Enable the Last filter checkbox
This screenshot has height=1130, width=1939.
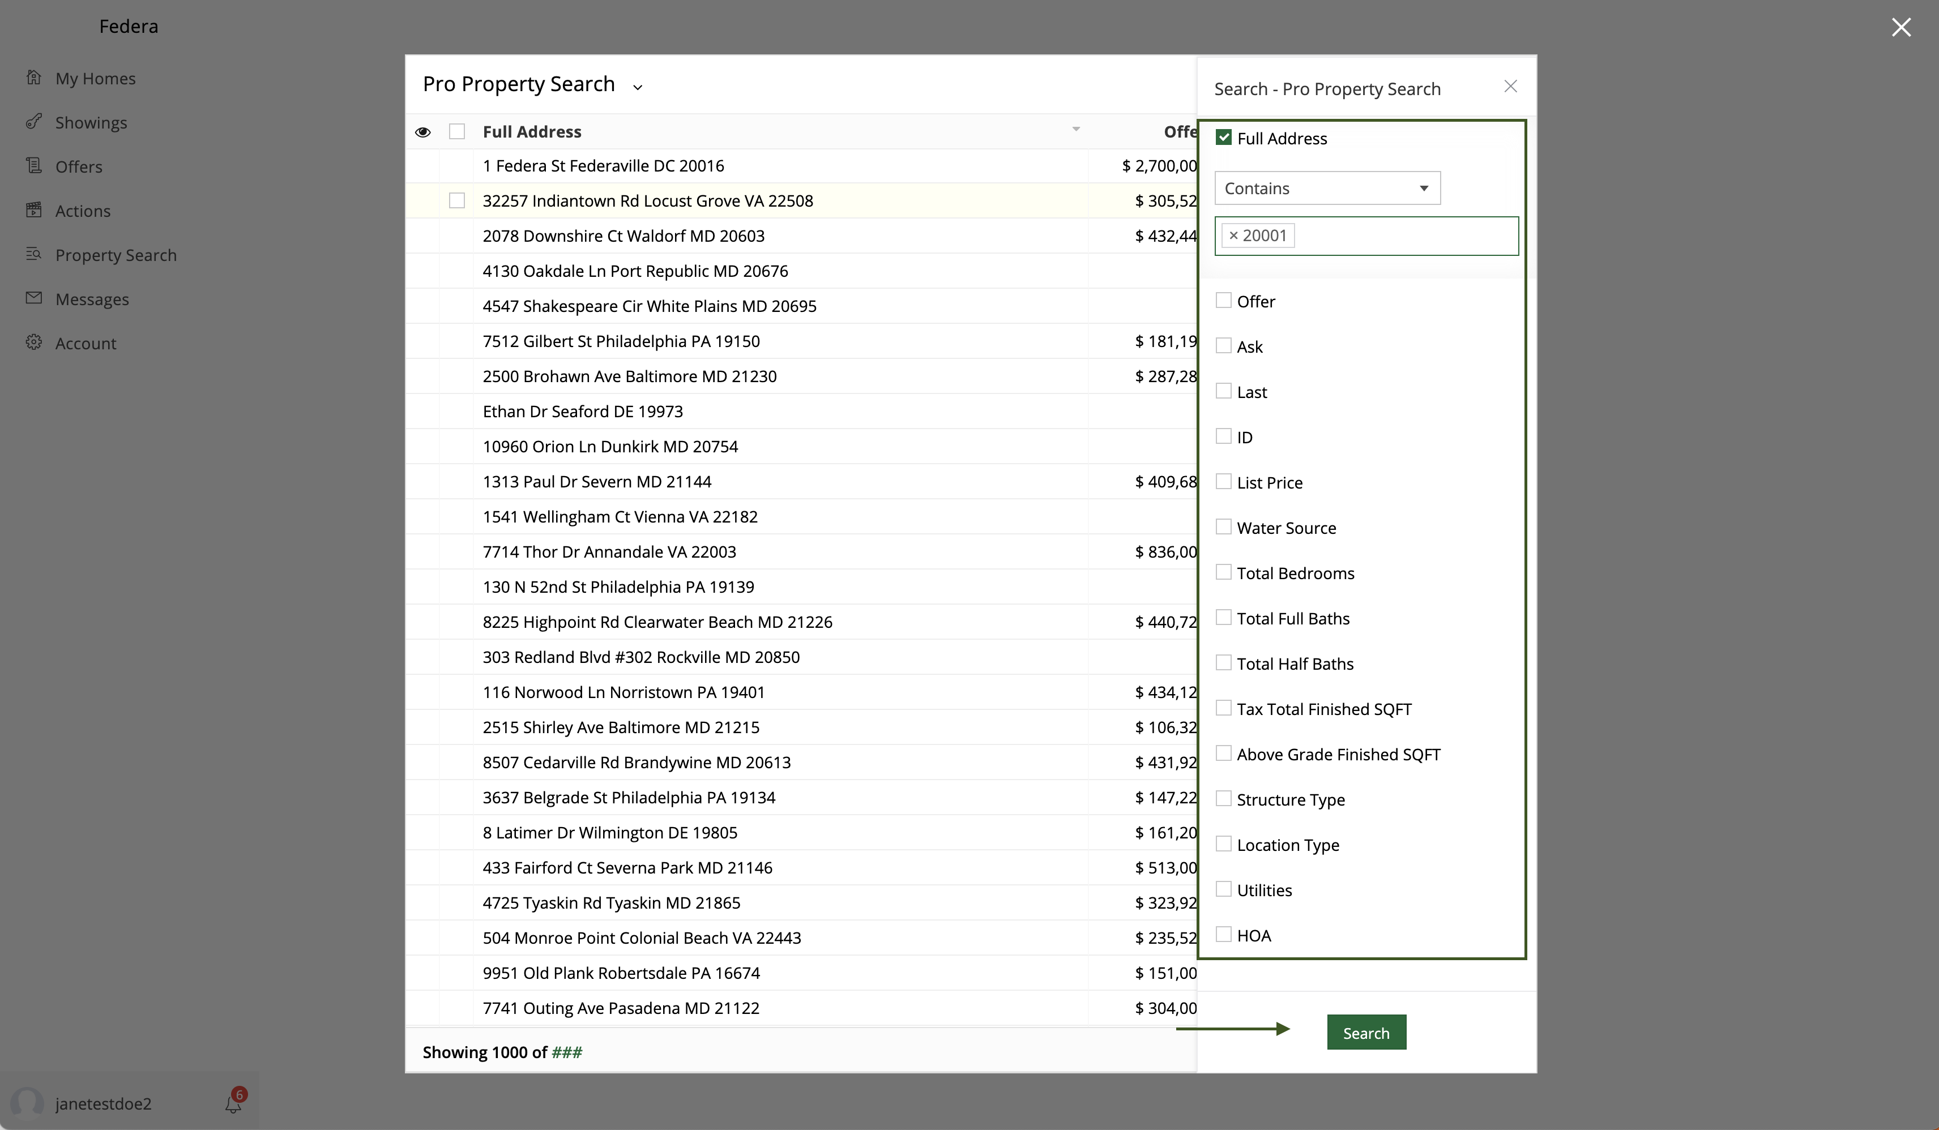1223,391
